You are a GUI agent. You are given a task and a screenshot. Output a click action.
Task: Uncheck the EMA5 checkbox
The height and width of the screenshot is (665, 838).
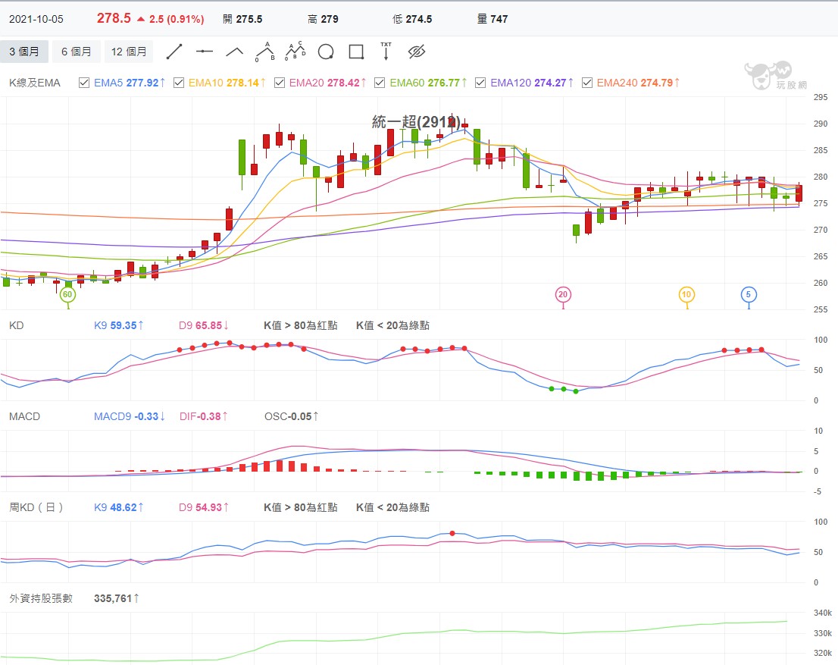click(x=84, y=83)
